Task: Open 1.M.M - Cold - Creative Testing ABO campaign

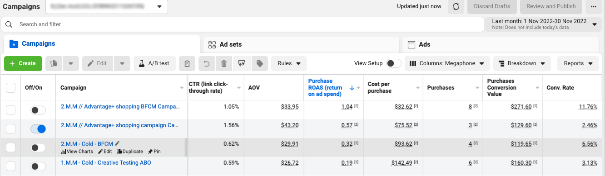Action: 106,163
